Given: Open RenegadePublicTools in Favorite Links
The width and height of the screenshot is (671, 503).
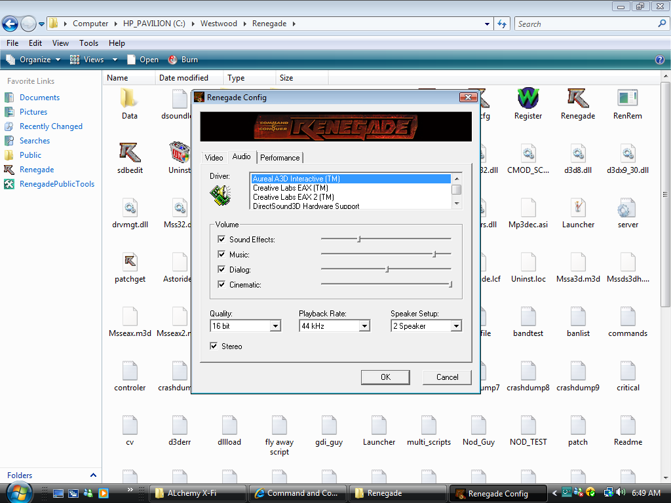Looking at the screenshot, I should 56,184.
